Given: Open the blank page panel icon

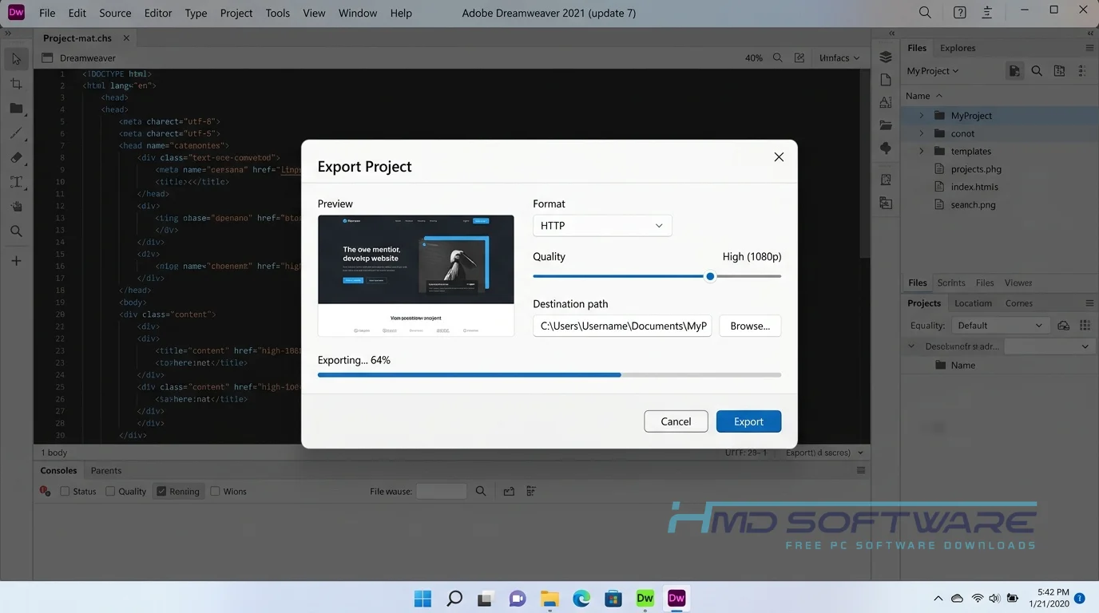Looking at the screenshot, I should pyautogui.click(x=886, y=80).
